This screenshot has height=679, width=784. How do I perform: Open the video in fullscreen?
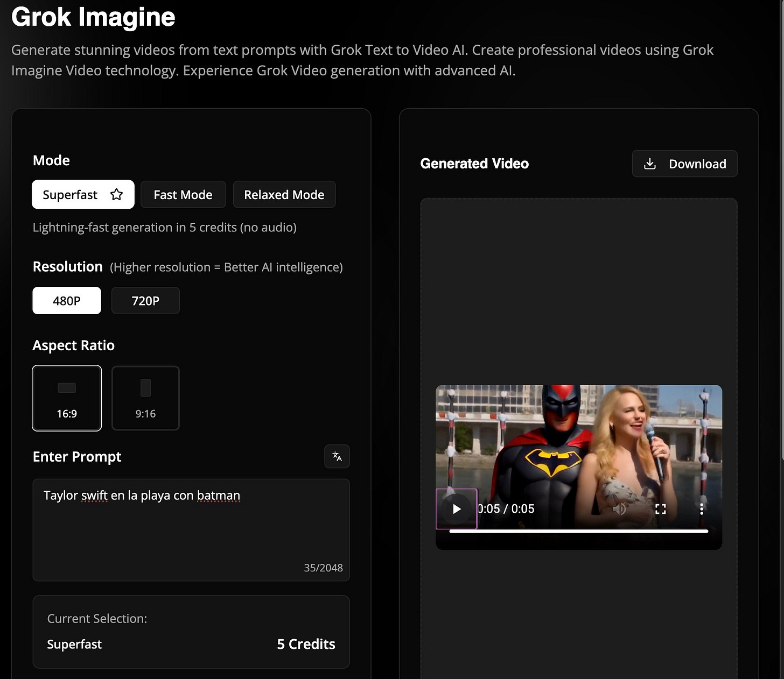(x=661, y=509)
